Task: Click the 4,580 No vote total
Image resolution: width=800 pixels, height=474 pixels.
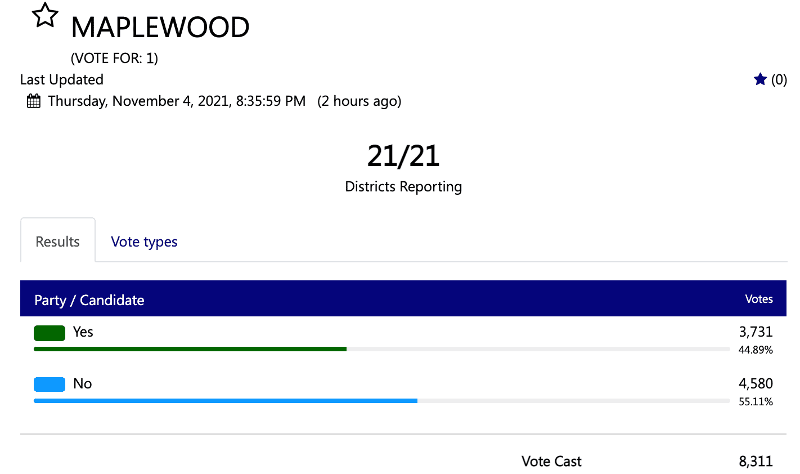Action: pyautogui.click(x=756, y=383)
